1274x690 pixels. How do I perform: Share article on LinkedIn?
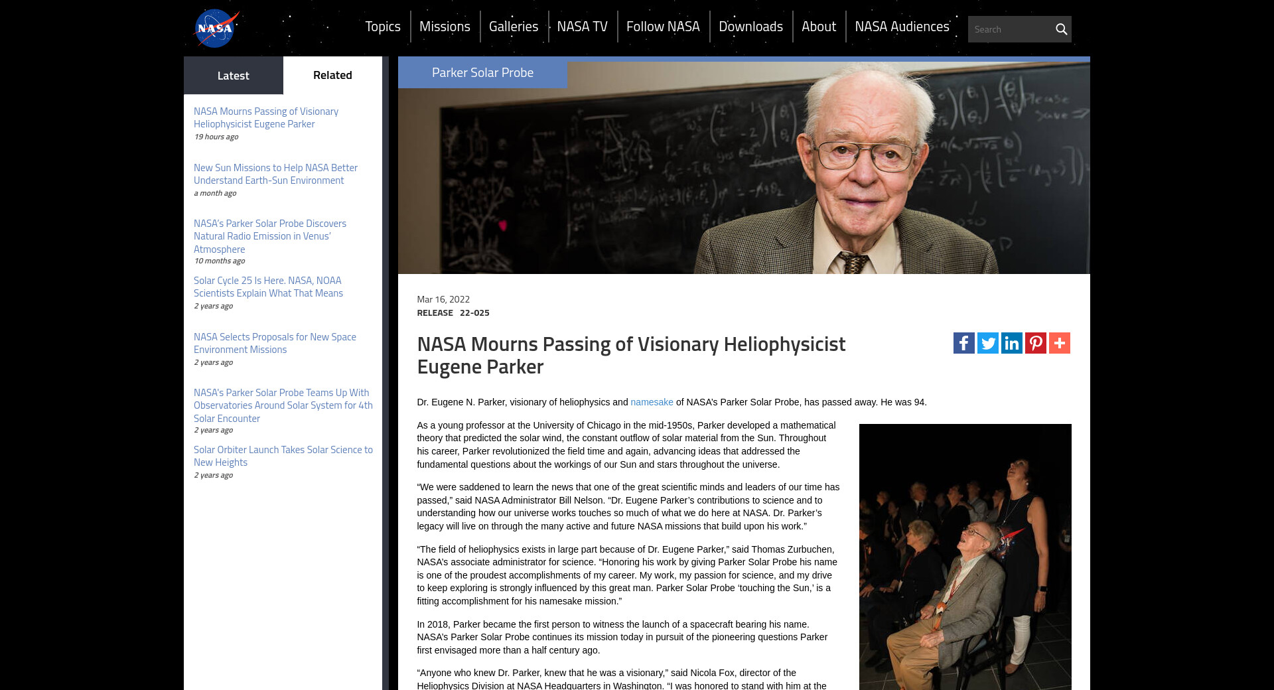click(1011, 343)
